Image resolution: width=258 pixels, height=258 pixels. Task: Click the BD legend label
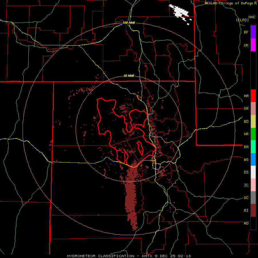[246, 122]
